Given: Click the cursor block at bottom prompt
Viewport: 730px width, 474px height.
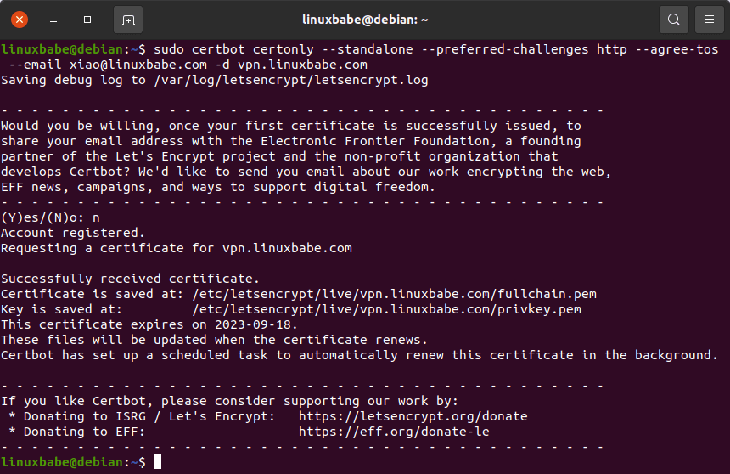Looking at the screenshot, I should 157,462.
